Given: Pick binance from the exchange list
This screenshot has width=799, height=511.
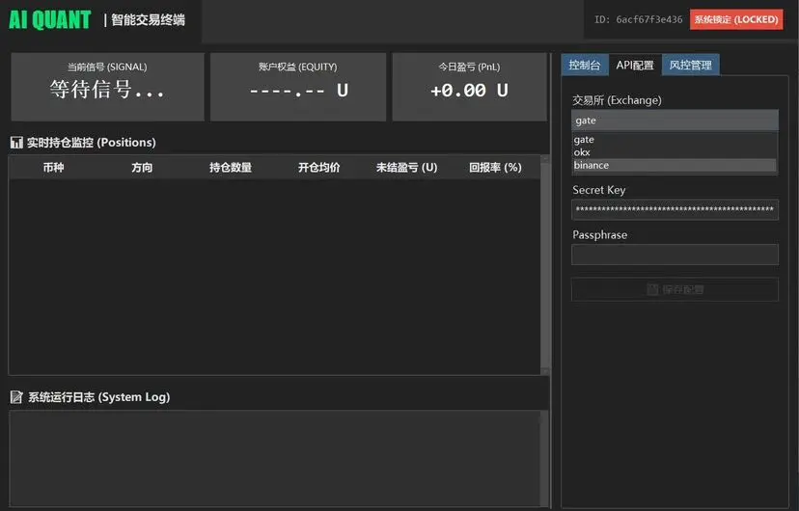Looking at the screenshot, I should (675, 165).
